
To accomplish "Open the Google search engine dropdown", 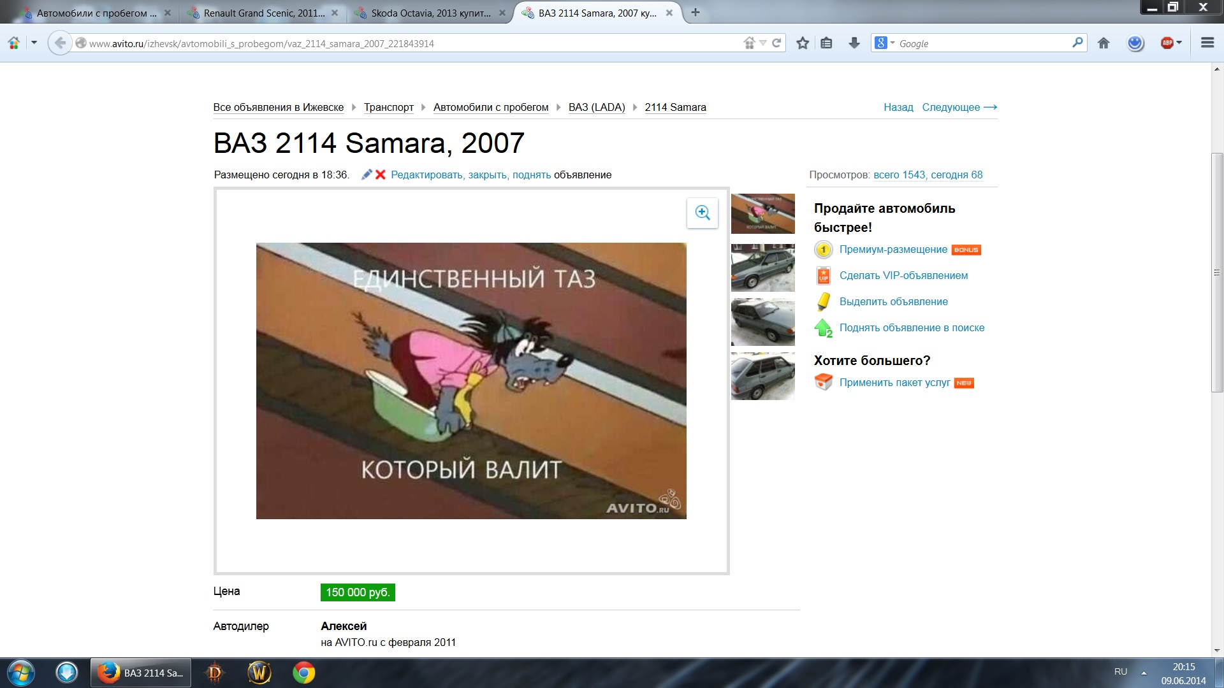I will pos(892,43).
